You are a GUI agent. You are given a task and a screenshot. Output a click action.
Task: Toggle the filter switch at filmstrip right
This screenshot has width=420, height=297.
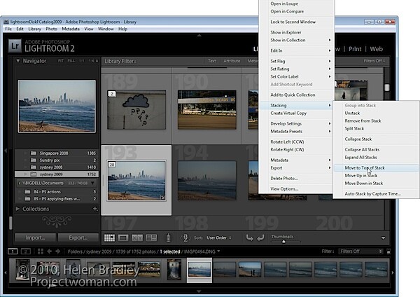point(388,251)
